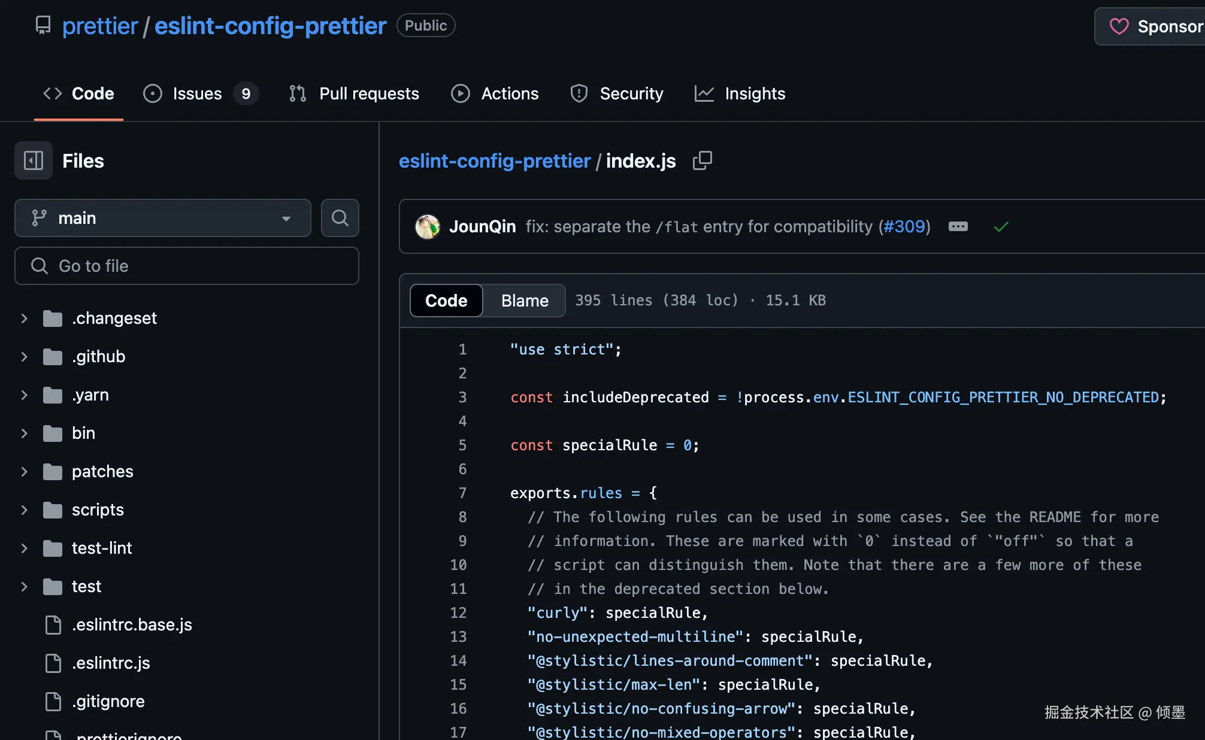This screenshot has width=1205, height=740.
Task: Collapse the file tree side panel icon
Action: tap(34, 160)
